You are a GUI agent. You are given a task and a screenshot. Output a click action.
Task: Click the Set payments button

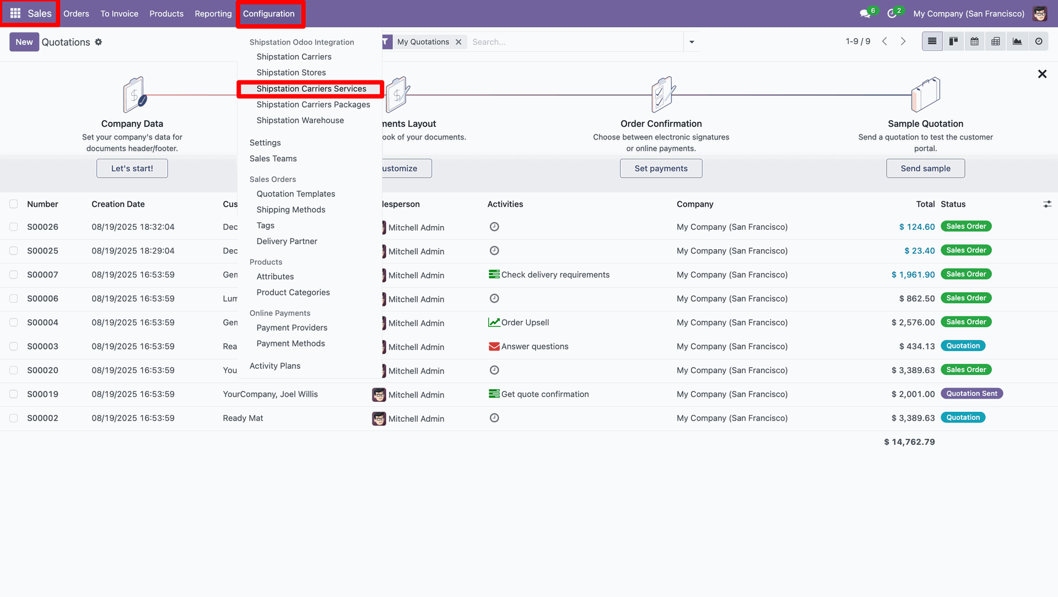coord(661,168)
